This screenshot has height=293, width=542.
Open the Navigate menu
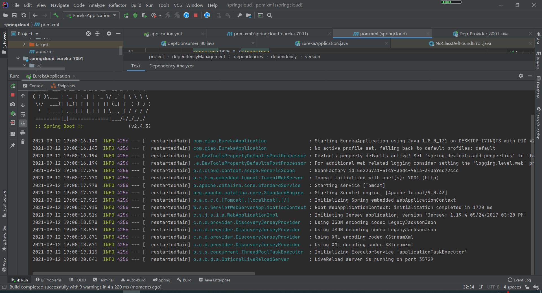[60, 5]
